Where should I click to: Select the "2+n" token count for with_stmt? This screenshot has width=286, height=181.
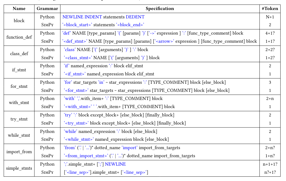point(270,99)
